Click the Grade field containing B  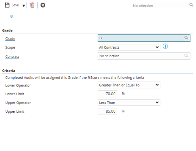(x=140, y=38)
